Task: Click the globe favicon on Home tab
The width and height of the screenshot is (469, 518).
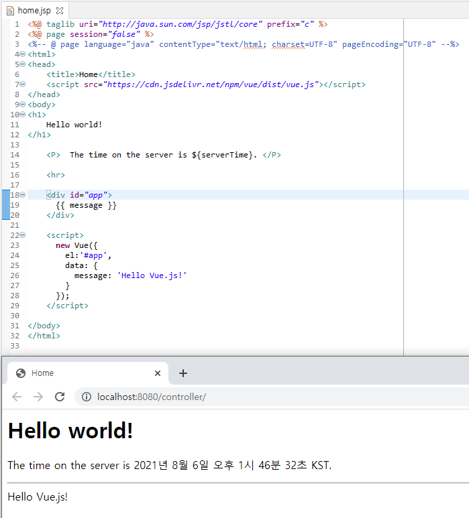Action: pyautogui.click(x=21, y=373)
